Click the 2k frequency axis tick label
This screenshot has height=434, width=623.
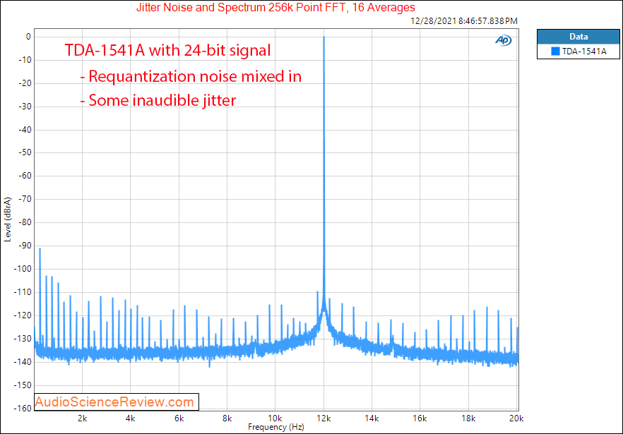82,418
